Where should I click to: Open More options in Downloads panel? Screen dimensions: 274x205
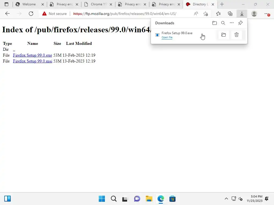(x=232, y=23)
